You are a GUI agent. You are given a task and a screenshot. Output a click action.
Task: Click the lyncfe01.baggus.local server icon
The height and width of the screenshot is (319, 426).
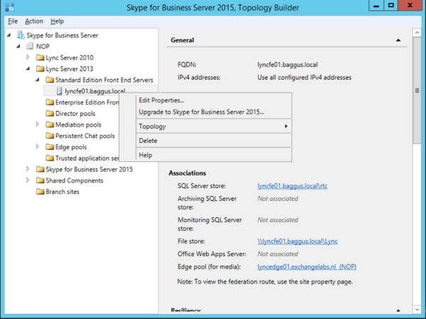coord(59,91)
